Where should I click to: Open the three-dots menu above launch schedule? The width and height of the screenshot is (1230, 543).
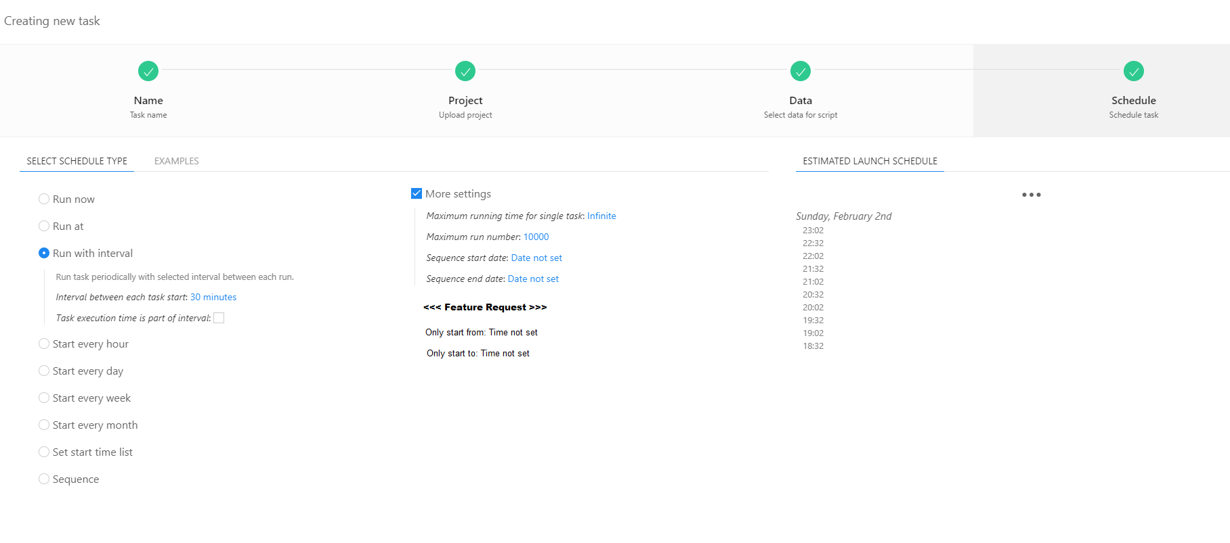click(x=1031, y=195)
